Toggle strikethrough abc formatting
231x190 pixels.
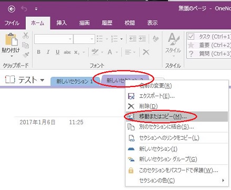pos(67,52)
